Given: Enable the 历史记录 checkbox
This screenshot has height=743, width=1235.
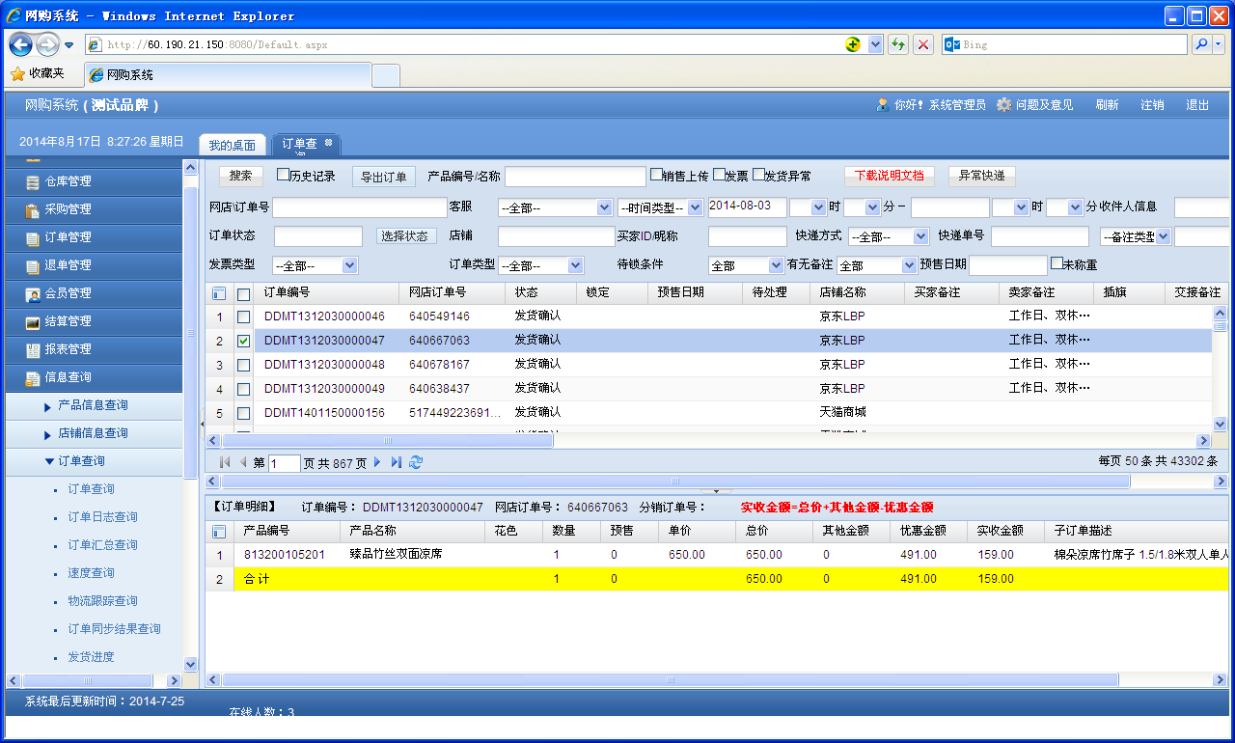Looking at the screenshot, I should (283, 175).
